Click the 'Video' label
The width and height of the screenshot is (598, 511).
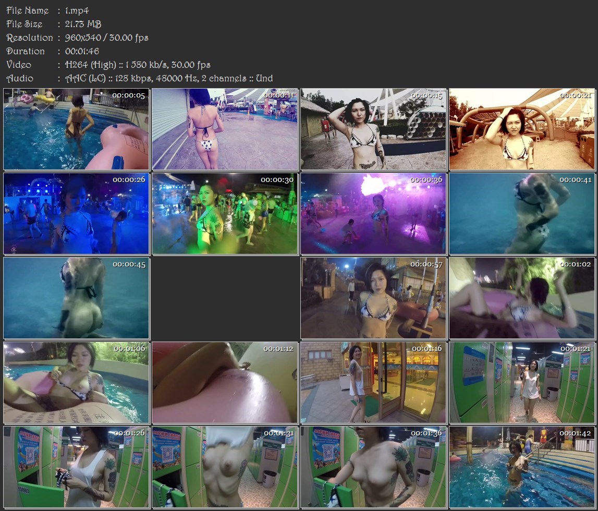[x=19, y=65]
